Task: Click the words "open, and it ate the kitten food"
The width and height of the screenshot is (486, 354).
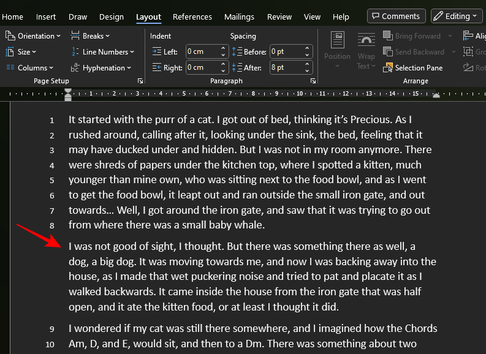Action: (142, 307)
